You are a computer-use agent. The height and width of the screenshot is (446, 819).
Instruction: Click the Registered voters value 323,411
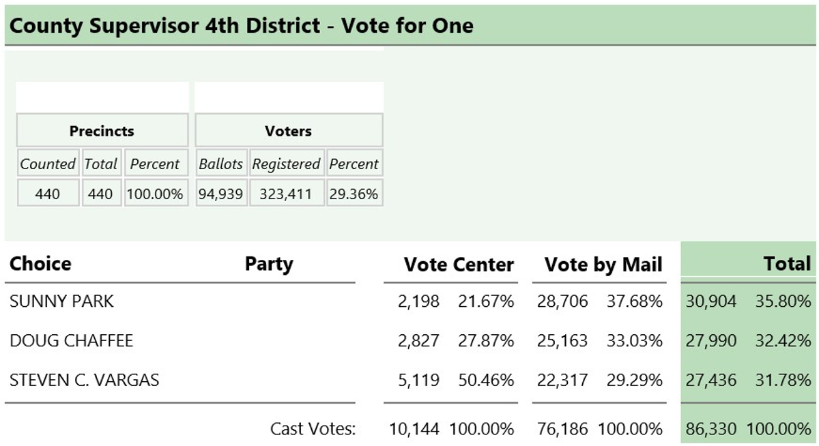286,194
